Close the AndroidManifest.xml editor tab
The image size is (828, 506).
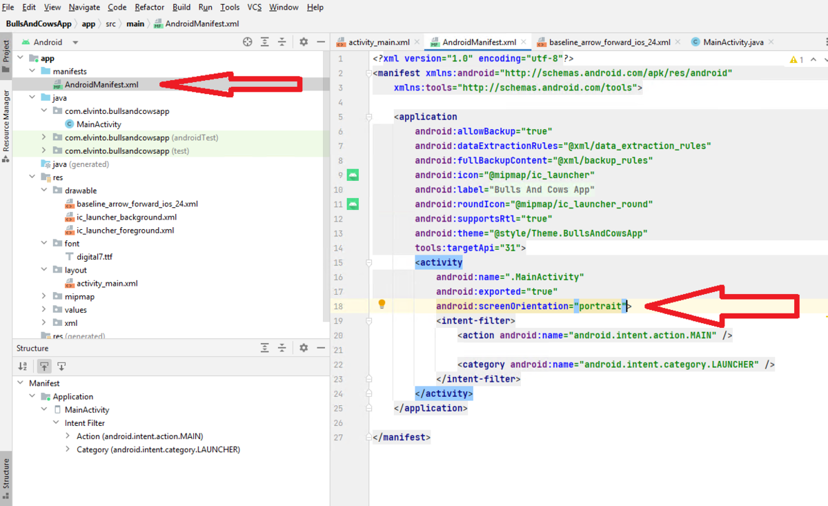[x=523, y=42]
